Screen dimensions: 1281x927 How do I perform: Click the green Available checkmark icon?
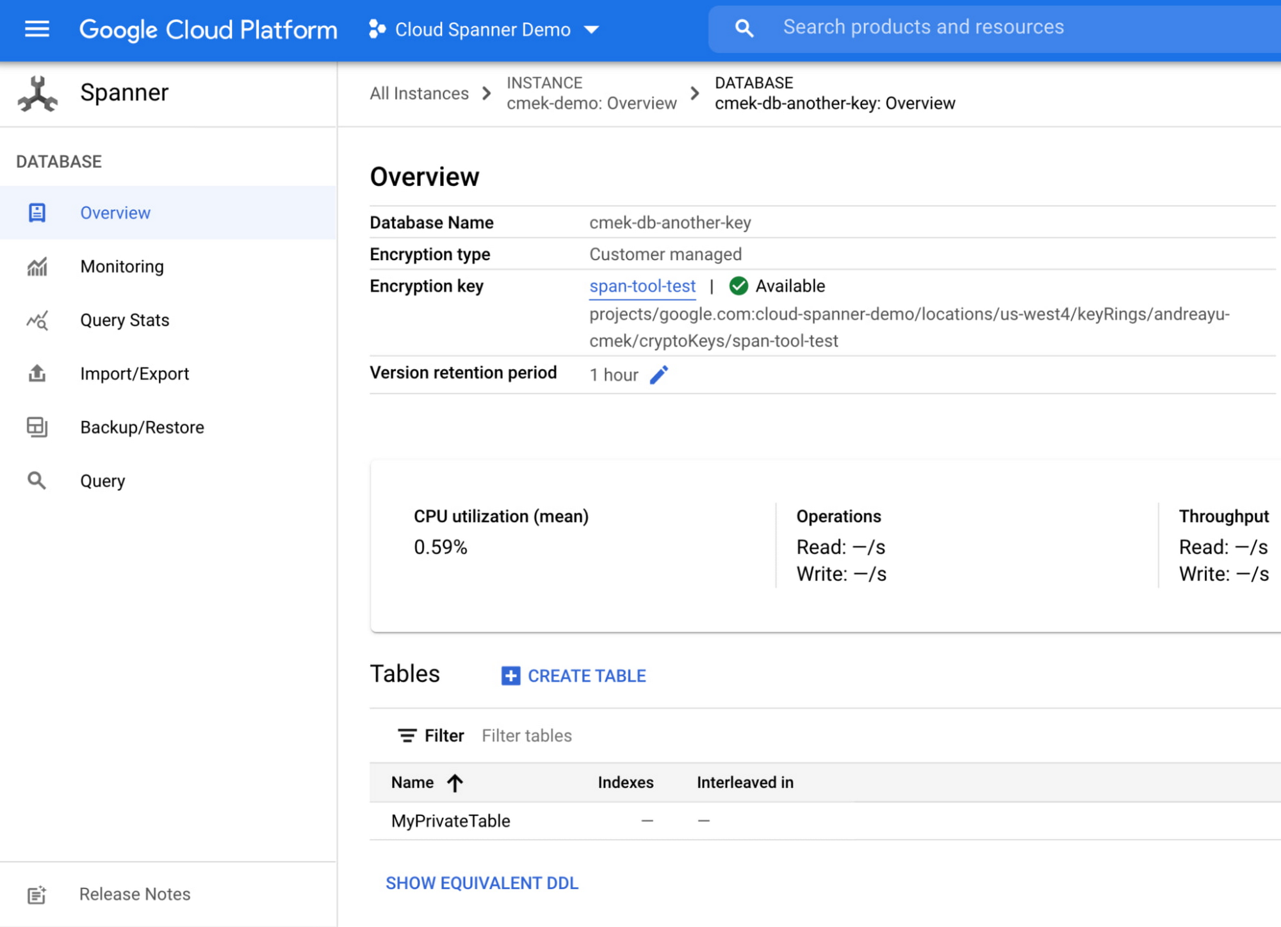click(x=738, y=286)
